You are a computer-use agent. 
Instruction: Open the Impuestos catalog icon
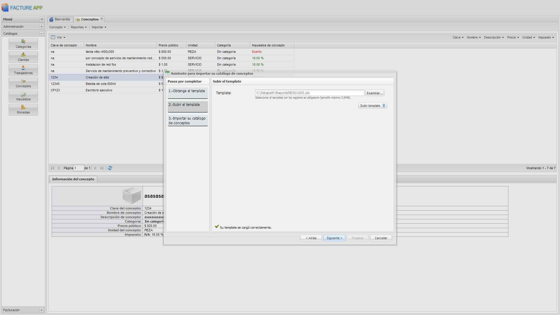23,96
